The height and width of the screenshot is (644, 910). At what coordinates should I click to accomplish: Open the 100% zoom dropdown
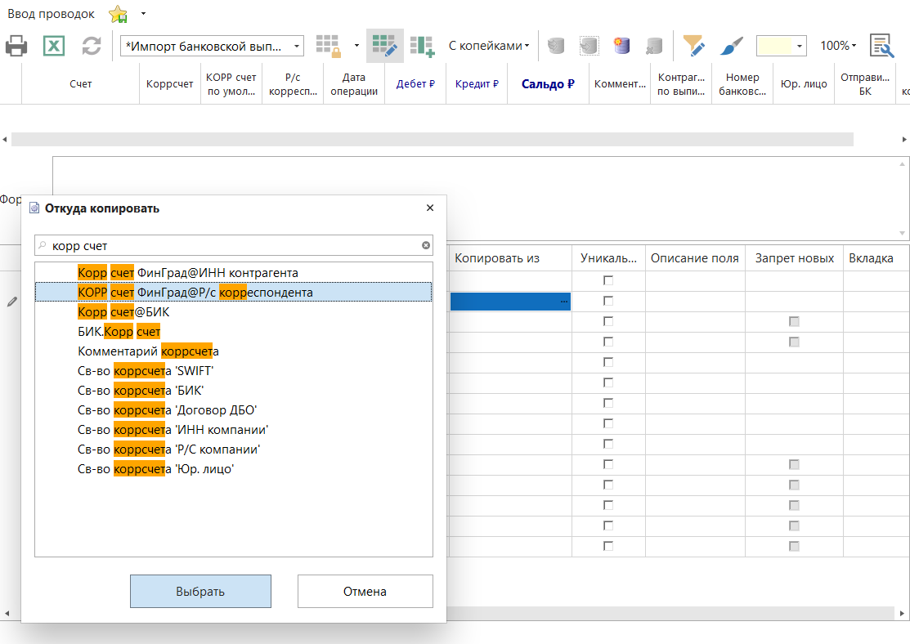[838, 46]
